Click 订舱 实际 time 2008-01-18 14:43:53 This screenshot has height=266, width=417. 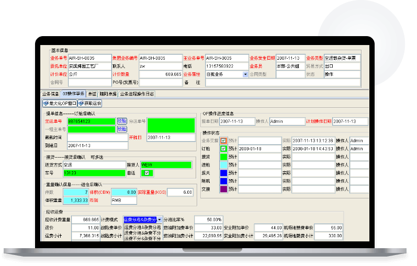coord(313,149)
